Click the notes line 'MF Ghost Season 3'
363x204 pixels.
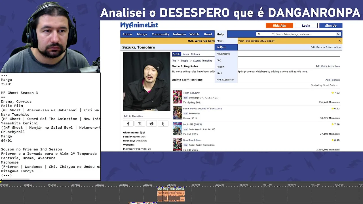pyautogui.click(x=19, y=93)
